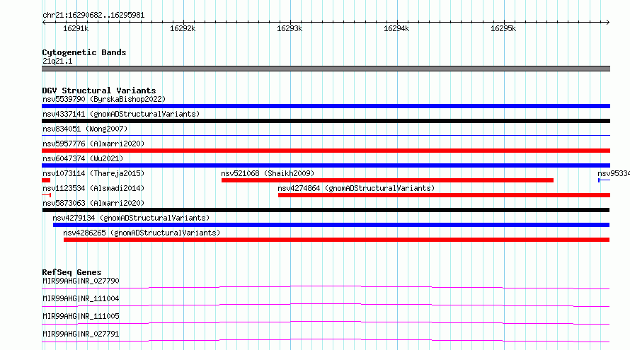The image size is (630, 350).
Task: Click the small red marker under nsv1123534
Action: point(46,195)
